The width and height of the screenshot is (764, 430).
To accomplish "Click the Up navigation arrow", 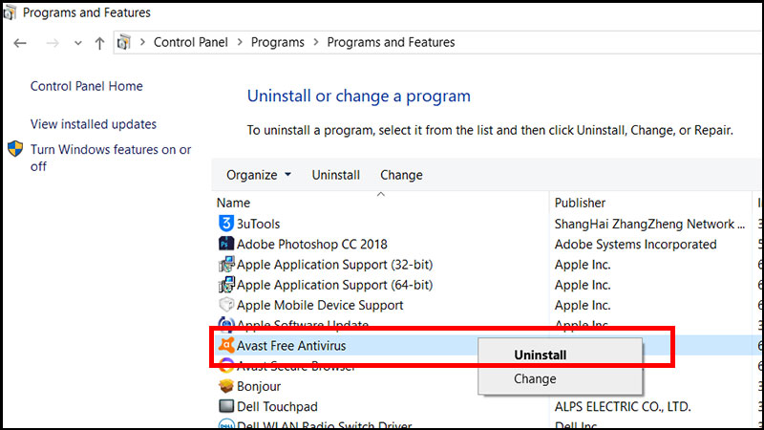I will click(x=99, y=43).
